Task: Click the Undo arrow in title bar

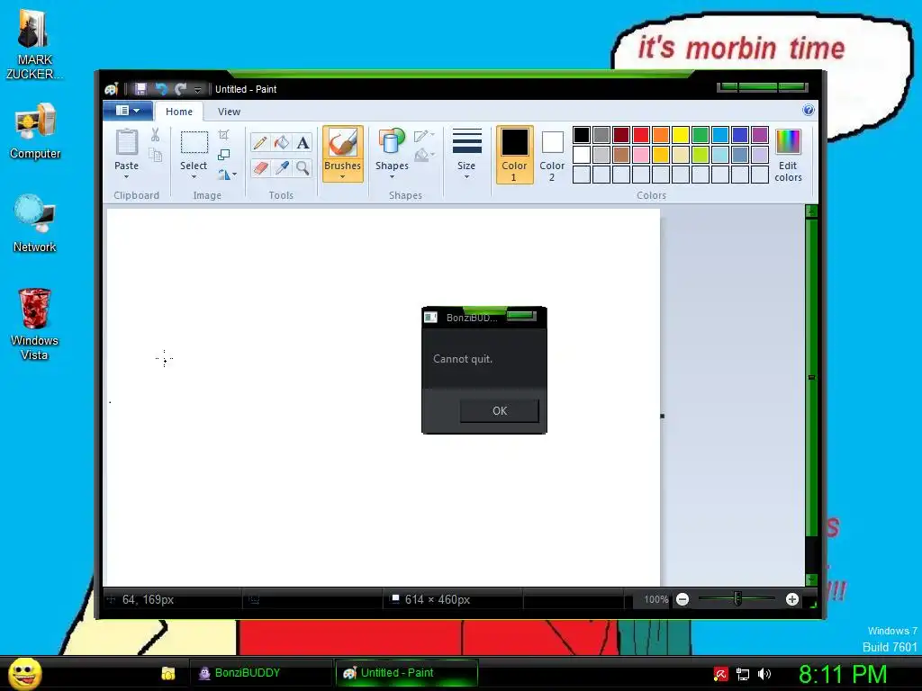Action: point(161,89)
